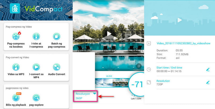215x109 pixels.
Task: Choose Video sa MP3 converter
Action: coord(16,67)
